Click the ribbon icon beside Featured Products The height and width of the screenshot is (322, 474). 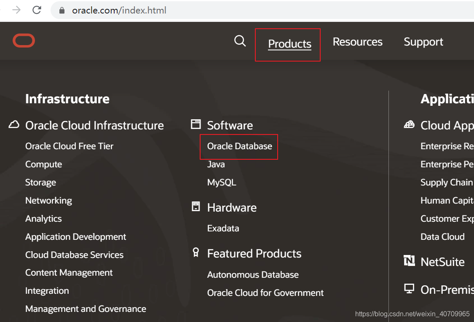[196, 252]
